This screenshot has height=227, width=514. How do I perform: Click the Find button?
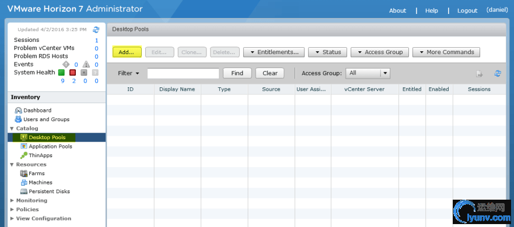237,73
